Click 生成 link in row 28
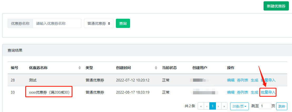 point(254,80)
